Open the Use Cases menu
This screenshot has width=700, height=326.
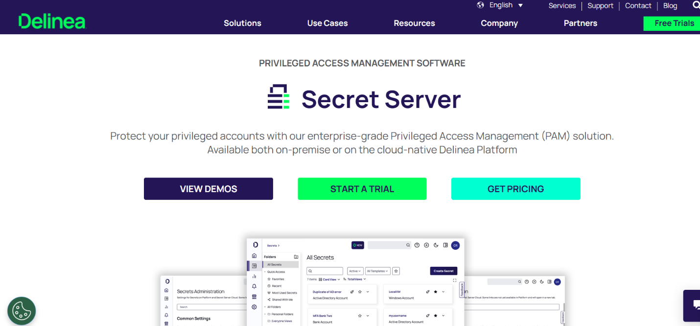pyautogui.click(x=327, y=23)
